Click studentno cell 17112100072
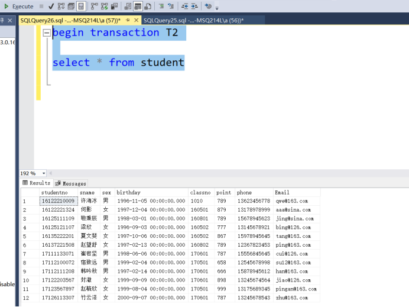 pos(59,263)
